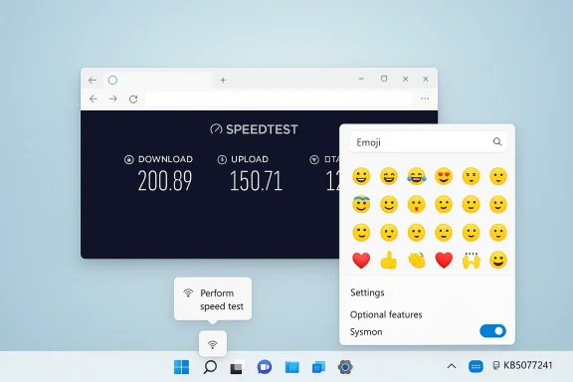Screen dimensions: 573x382
Task: Go forward in the browser
Action: pos(113,98)
